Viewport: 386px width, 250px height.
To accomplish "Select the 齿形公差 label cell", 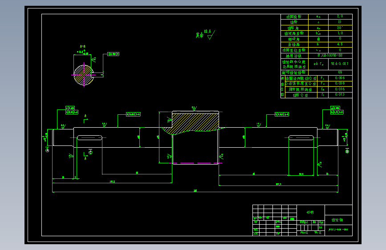I will [x=301, y=95].
